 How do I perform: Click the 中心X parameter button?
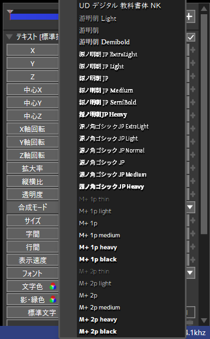[33, 90]
